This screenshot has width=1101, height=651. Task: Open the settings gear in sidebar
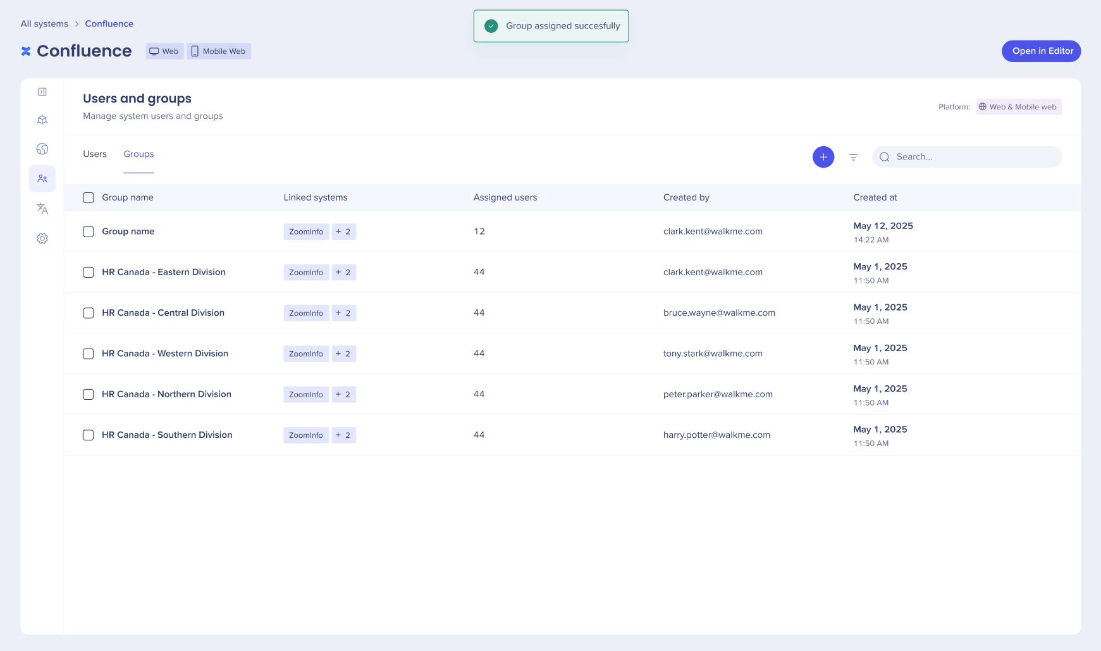[x=42, y=239]
